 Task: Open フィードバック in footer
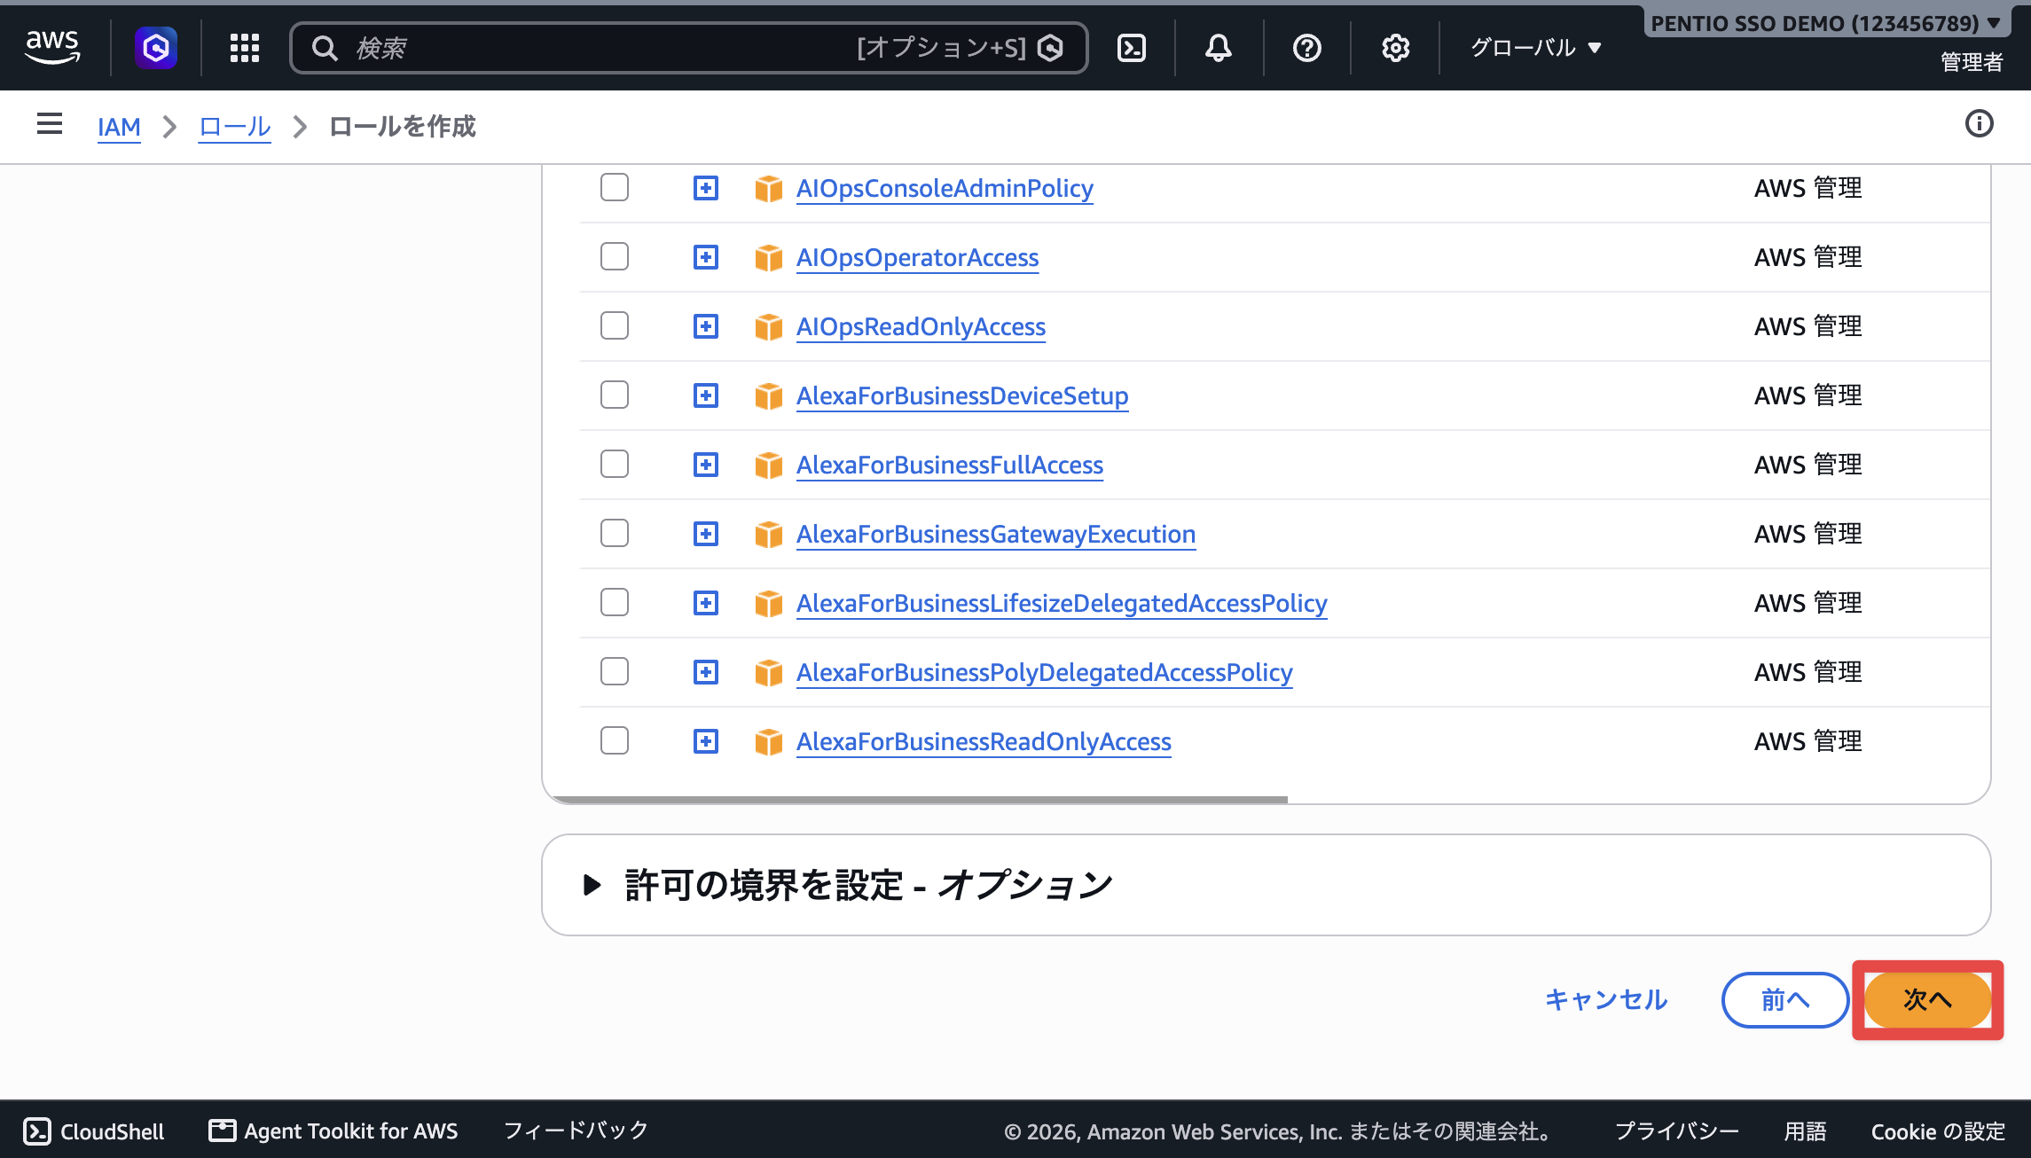click(x=576, y=1131)
